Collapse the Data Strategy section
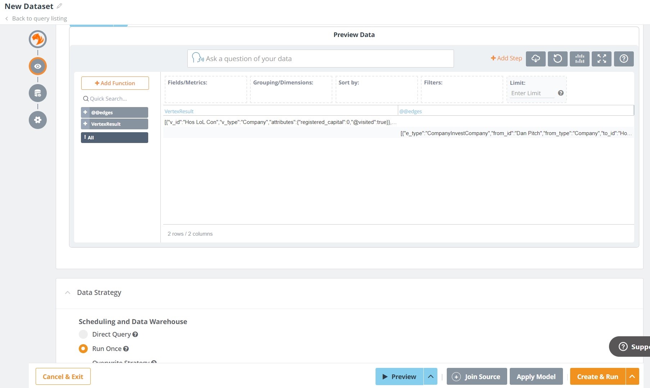Image resolution: width=650 pixels, height=388 pixels. click(68, 293)
